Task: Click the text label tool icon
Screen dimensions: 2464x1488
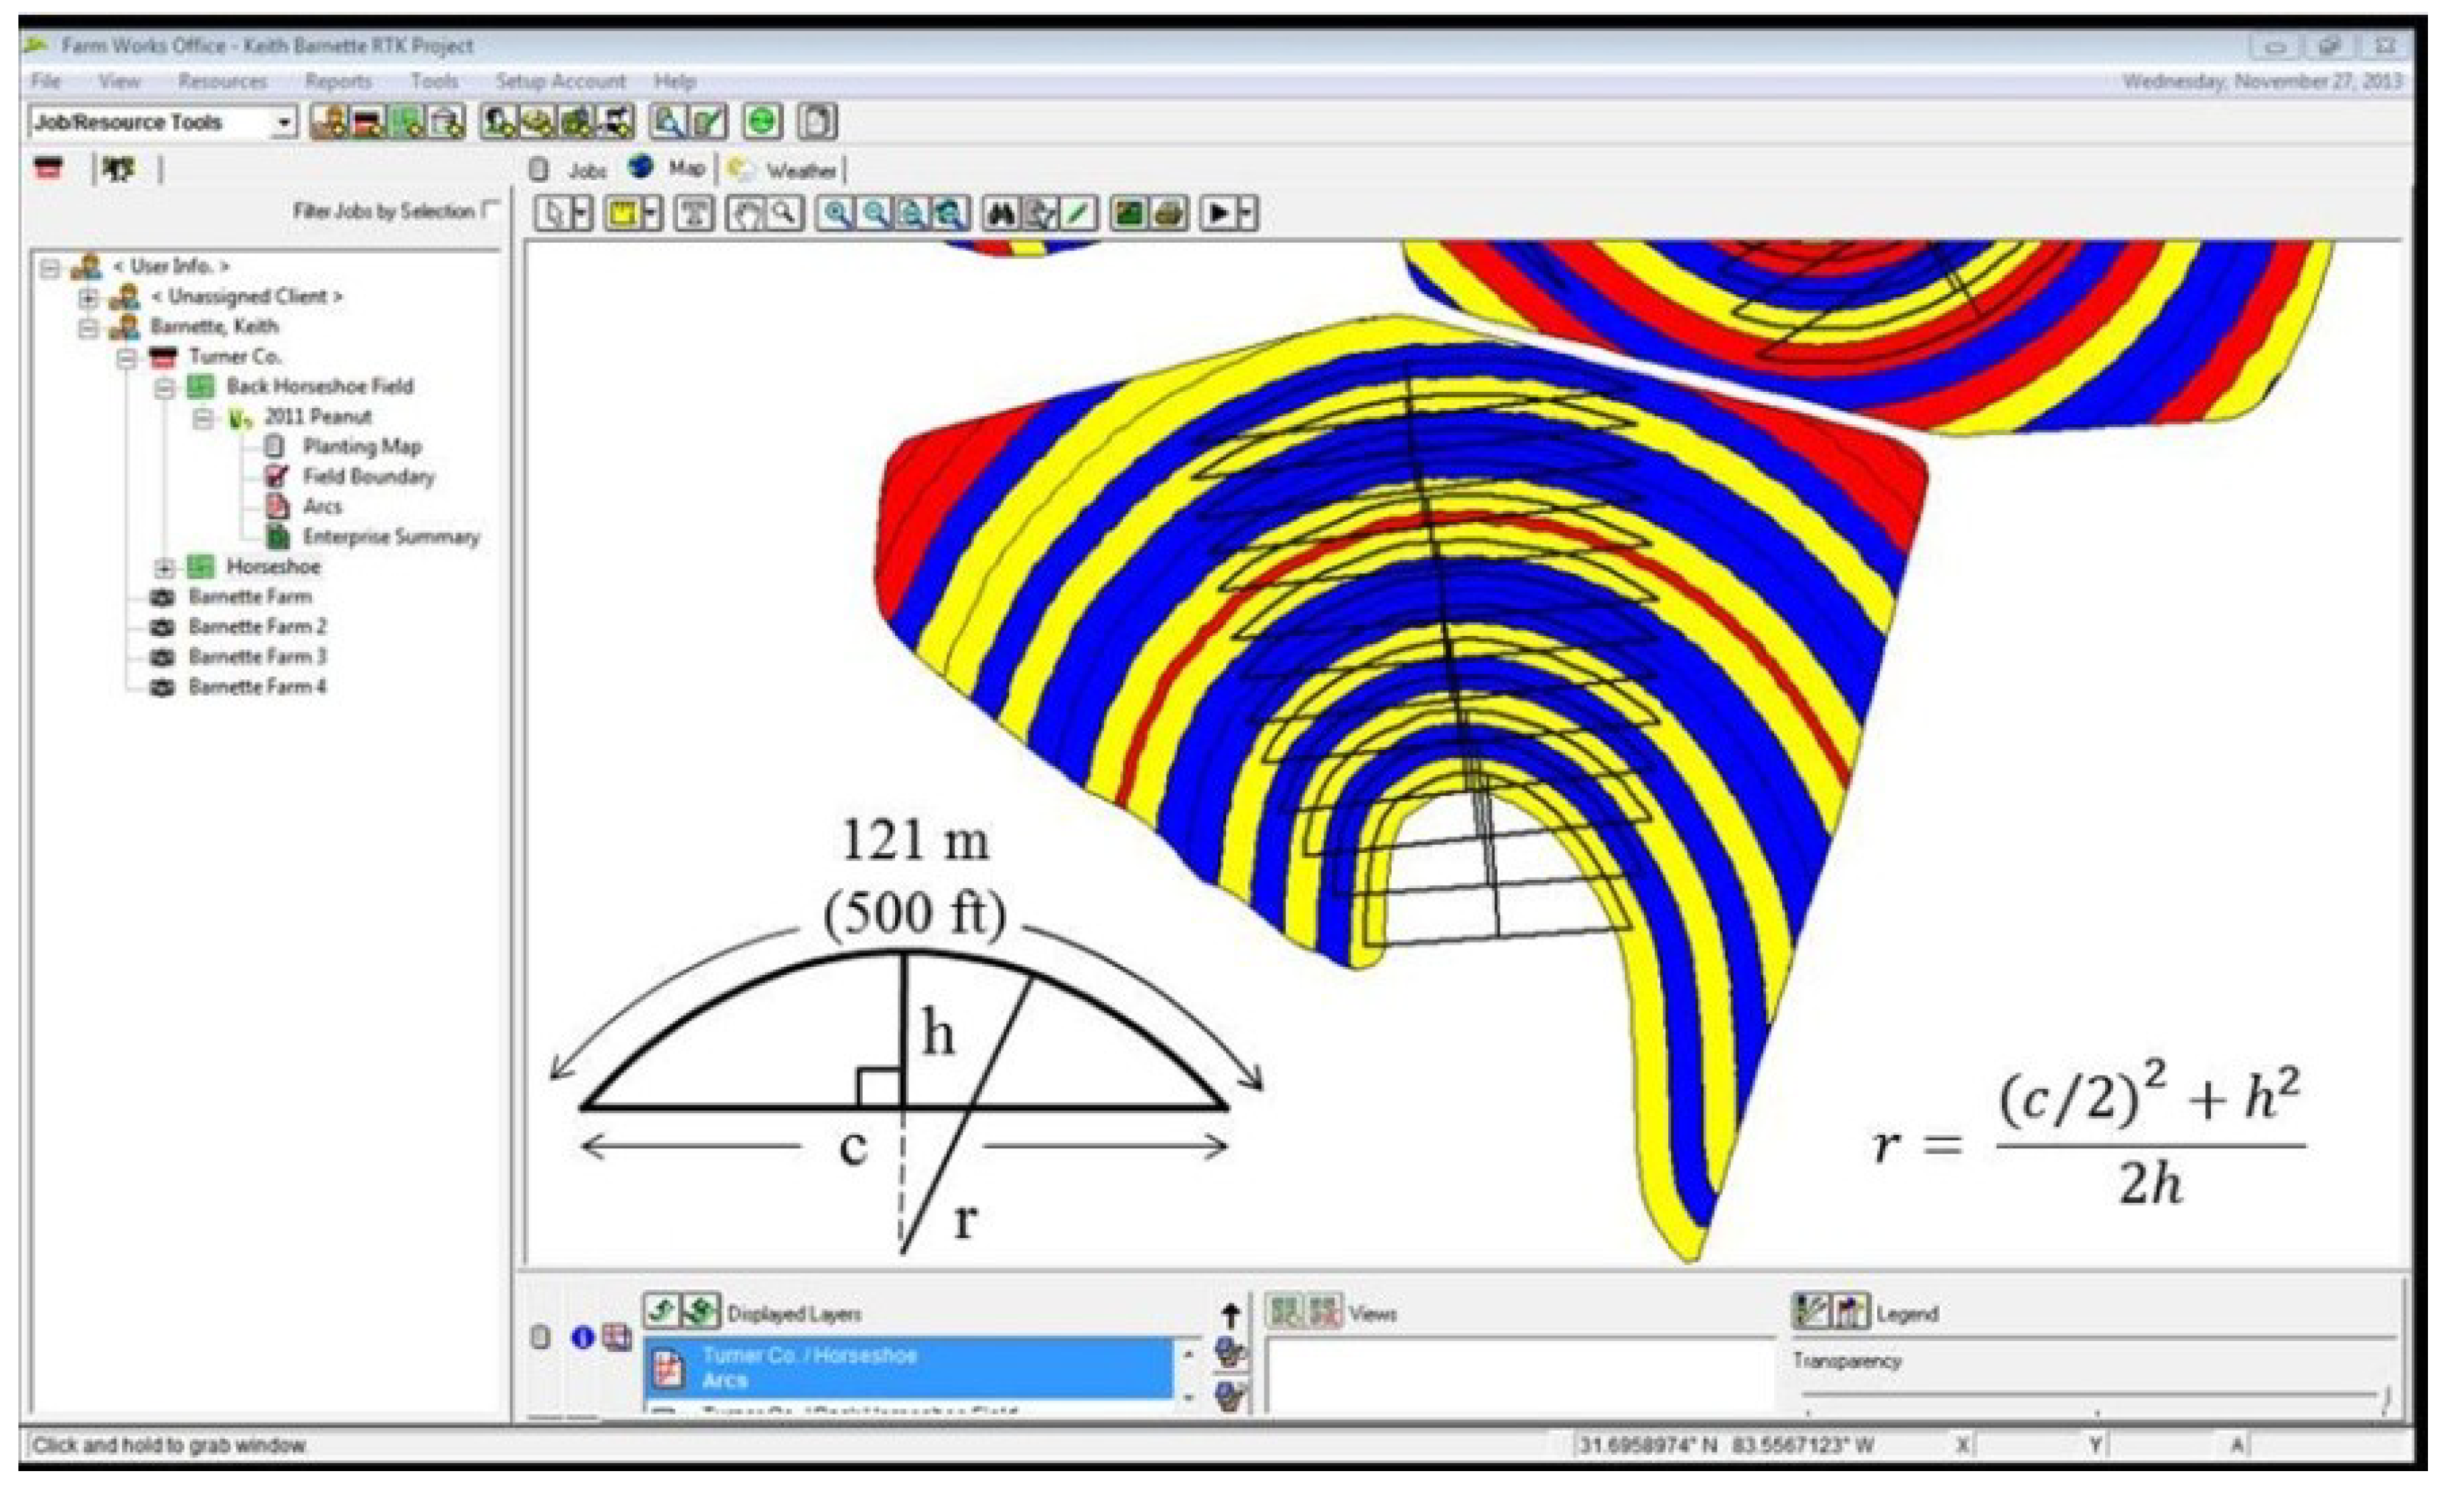Action: tap(695, 214)
